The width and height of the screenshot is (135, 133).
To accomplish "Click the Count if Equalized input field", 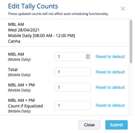I will click(73, 106).
